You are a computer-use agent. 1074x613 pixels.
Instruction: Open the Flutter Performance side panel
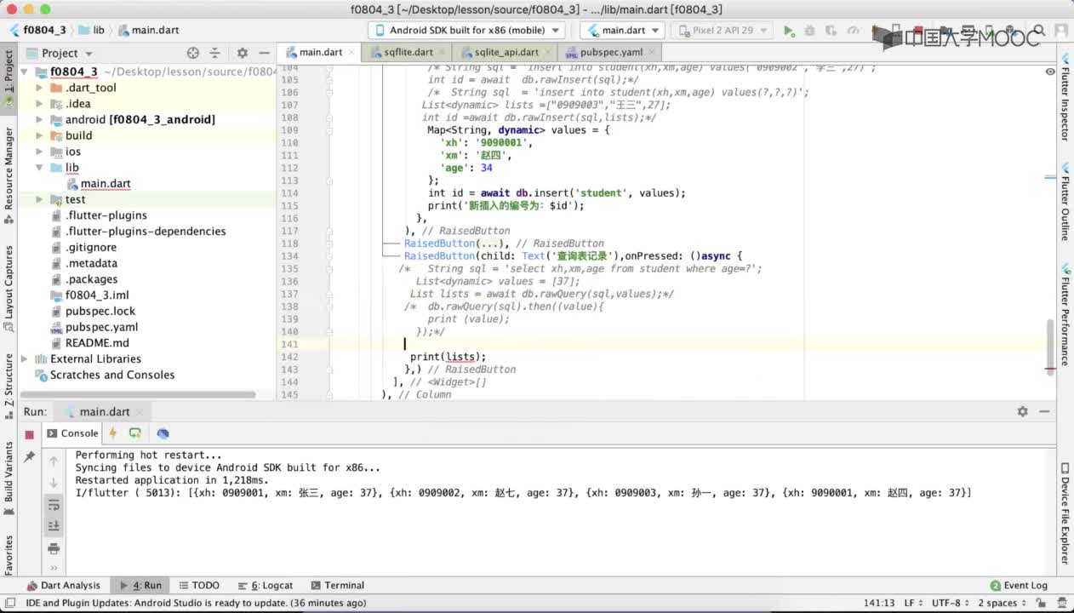[1065, 315]
